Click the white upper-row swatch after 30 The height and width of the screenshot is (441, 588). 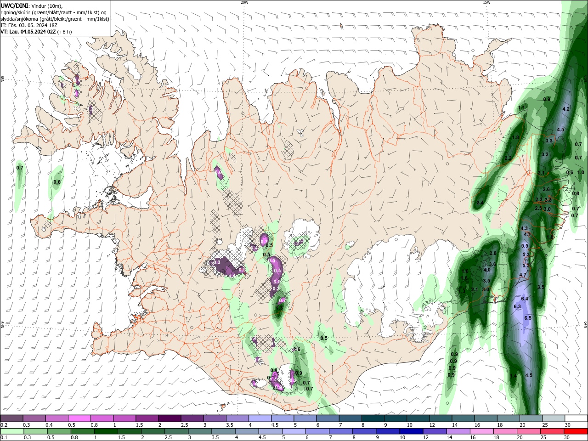pos(576,418)
